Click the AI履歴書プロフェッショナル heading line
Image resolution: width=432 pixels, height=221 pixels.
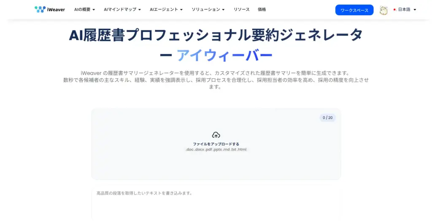[216, 35]
